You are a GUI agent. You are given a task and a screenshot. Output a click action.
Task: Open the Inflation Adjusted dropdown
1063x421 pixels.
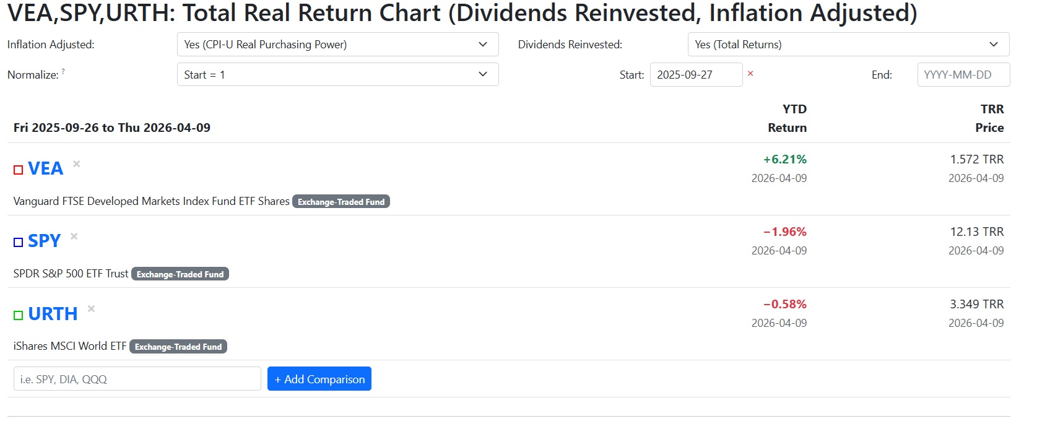pos(337,45)
